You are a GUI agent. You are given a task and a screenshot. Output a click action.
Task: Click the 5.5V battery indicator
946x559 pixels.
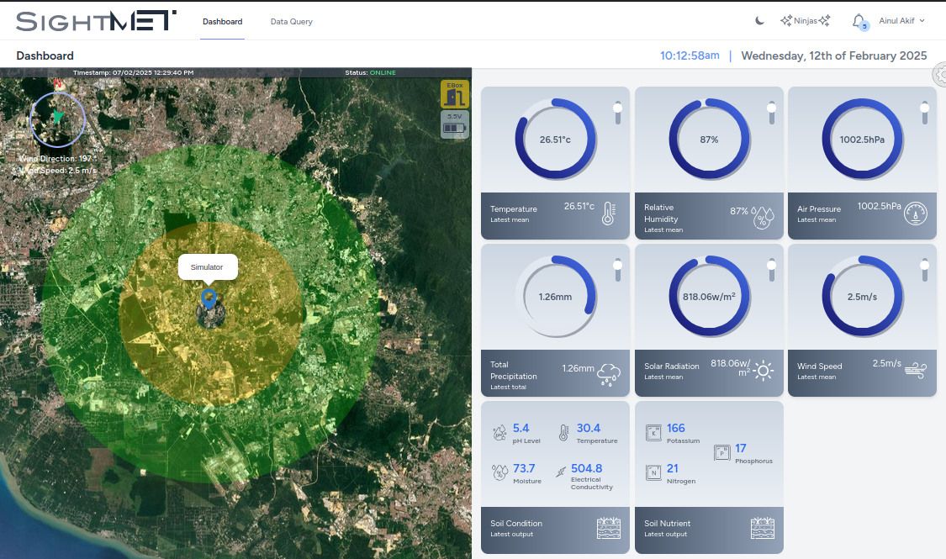pos(454,124)
